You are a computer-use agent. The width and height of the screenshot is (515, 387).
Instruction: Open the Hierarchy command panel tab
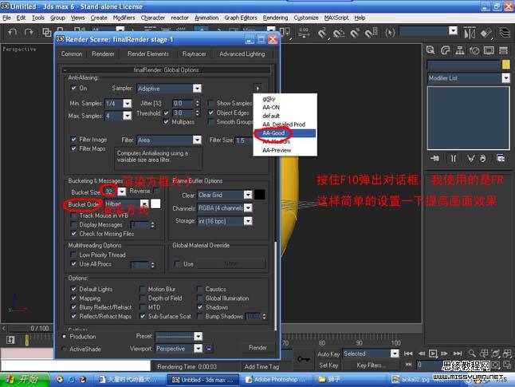[x=460, y=50]
